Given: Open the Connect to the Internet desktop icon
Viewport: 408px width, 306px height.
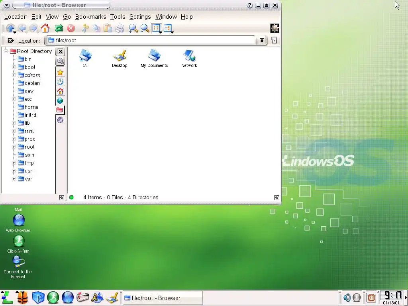Looking at the screenshot, I should 18,267.
